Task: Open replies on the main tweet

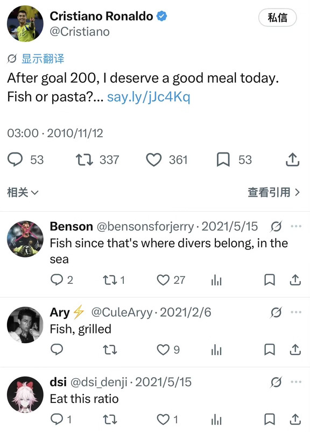Action: 15,160
